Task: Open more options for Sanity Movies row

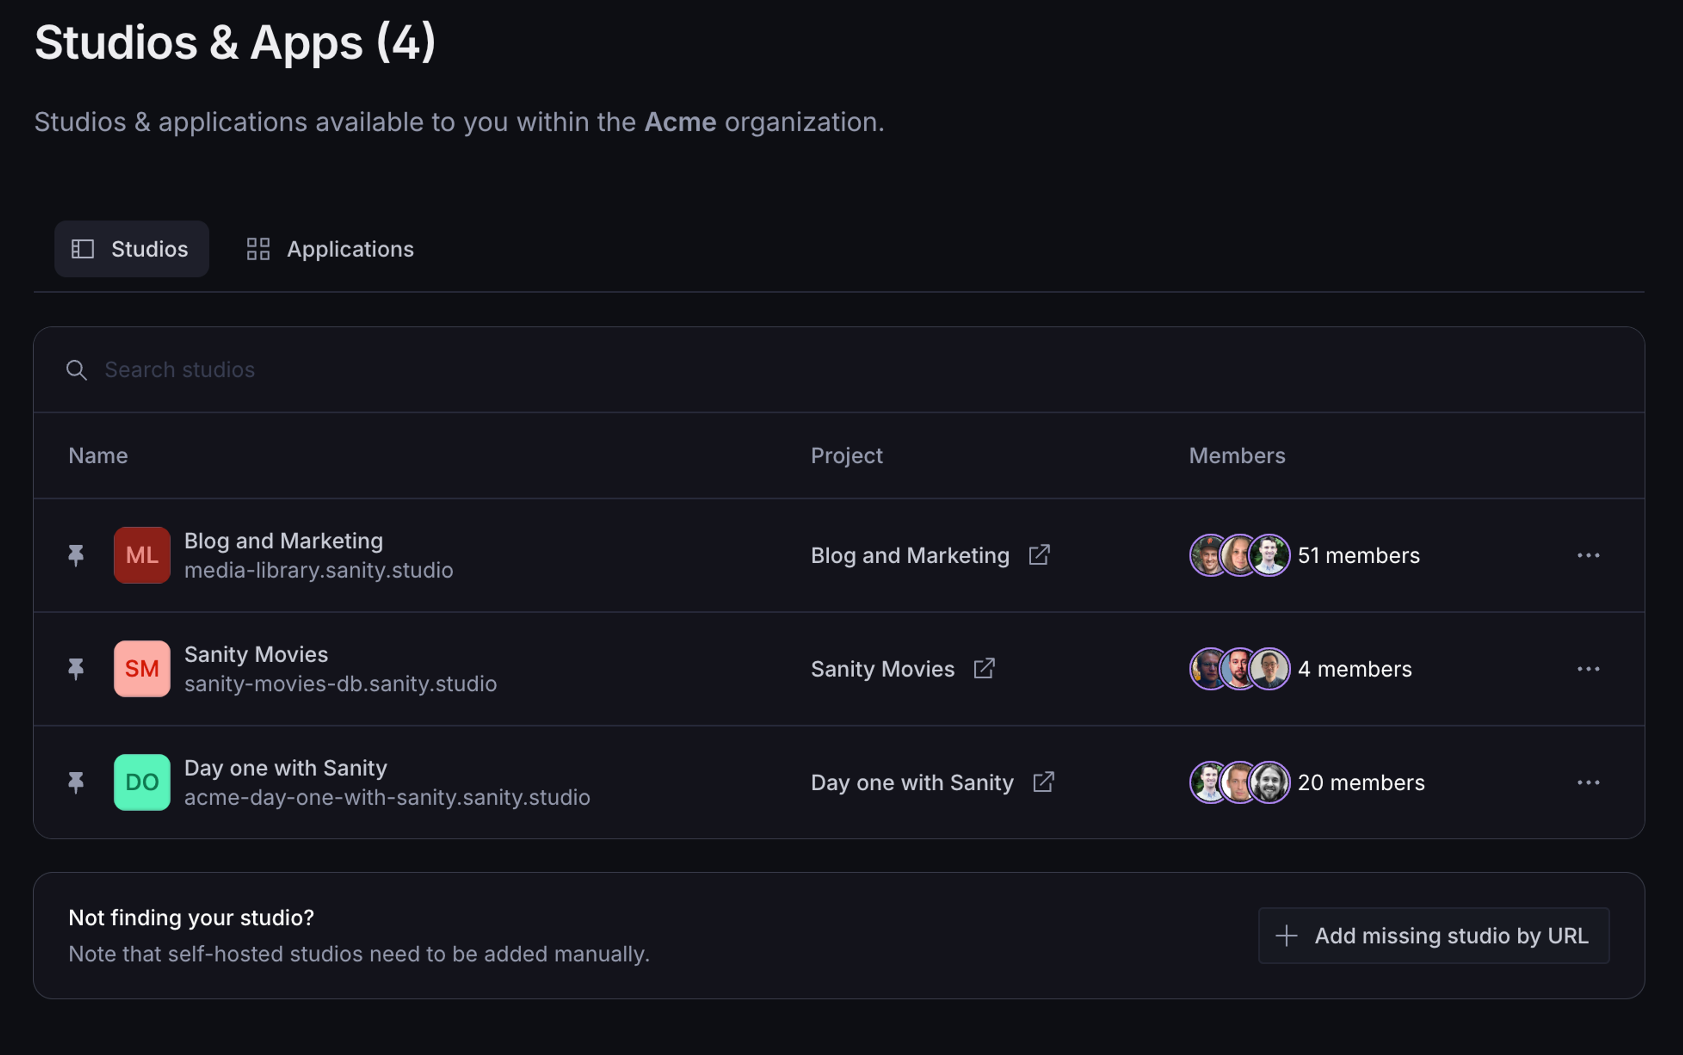Action: [1588, 669]
